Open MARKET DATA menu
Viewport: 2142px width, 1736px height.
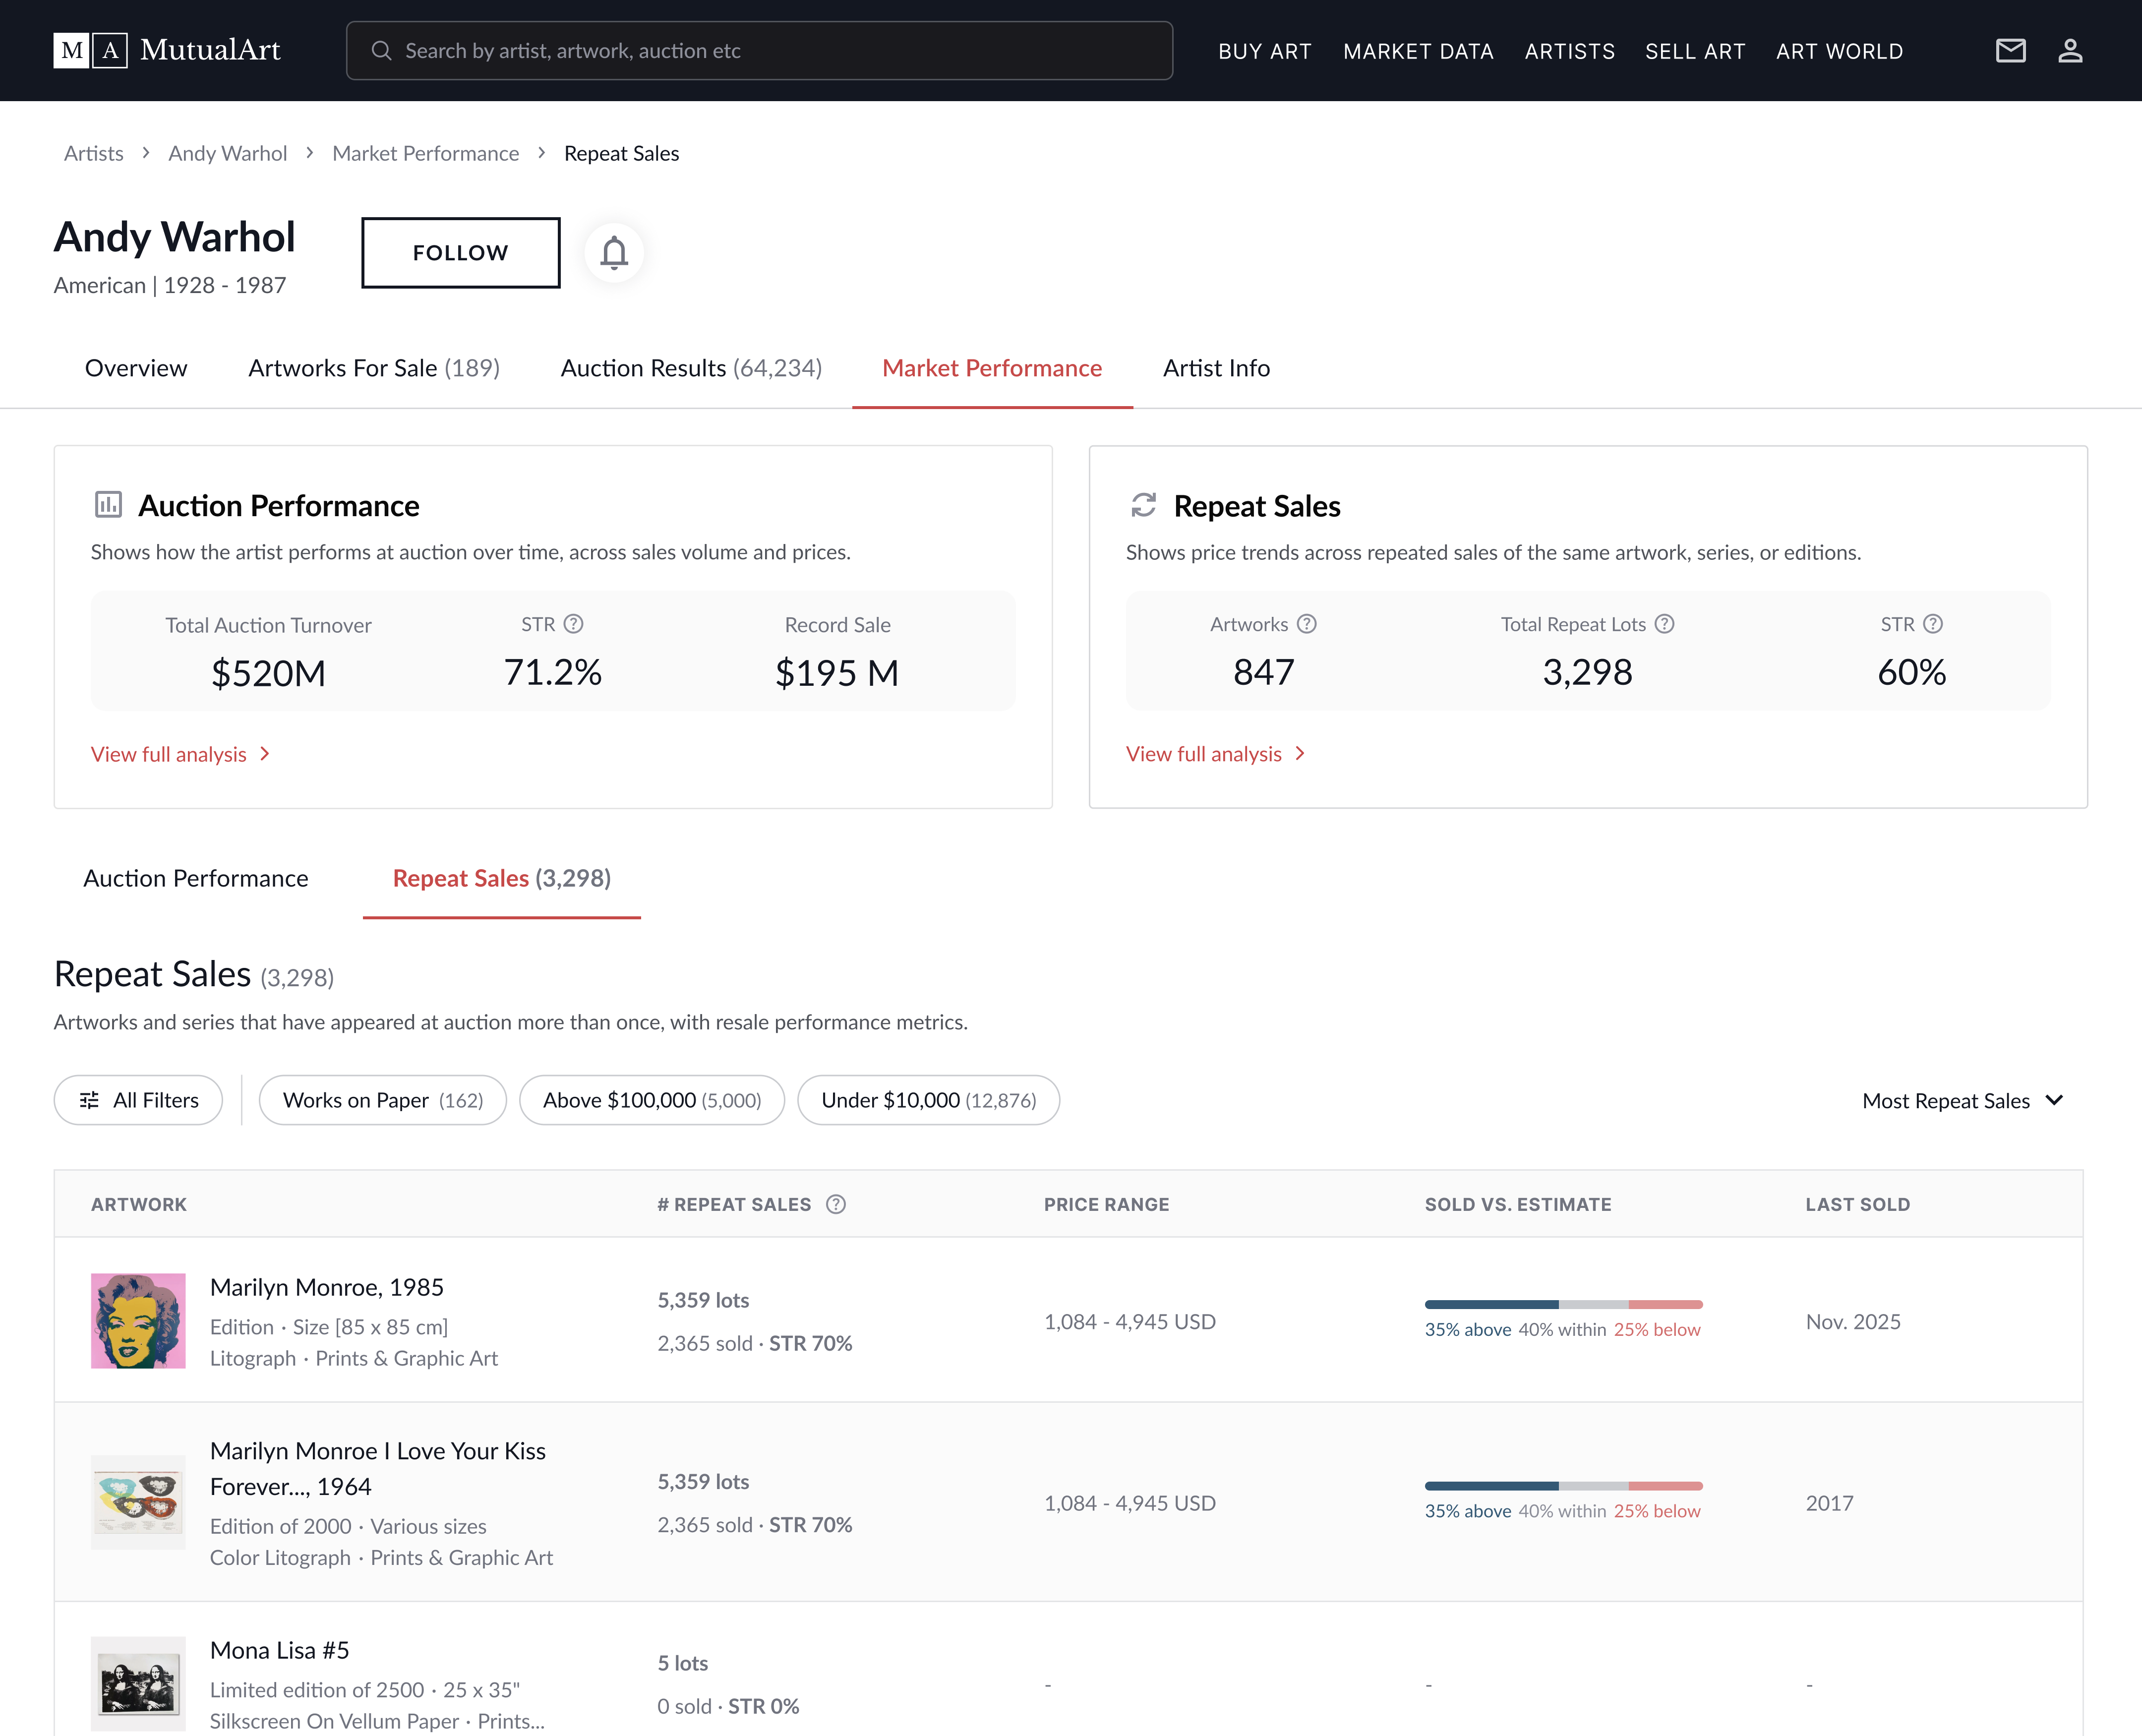pos(1418,51)
